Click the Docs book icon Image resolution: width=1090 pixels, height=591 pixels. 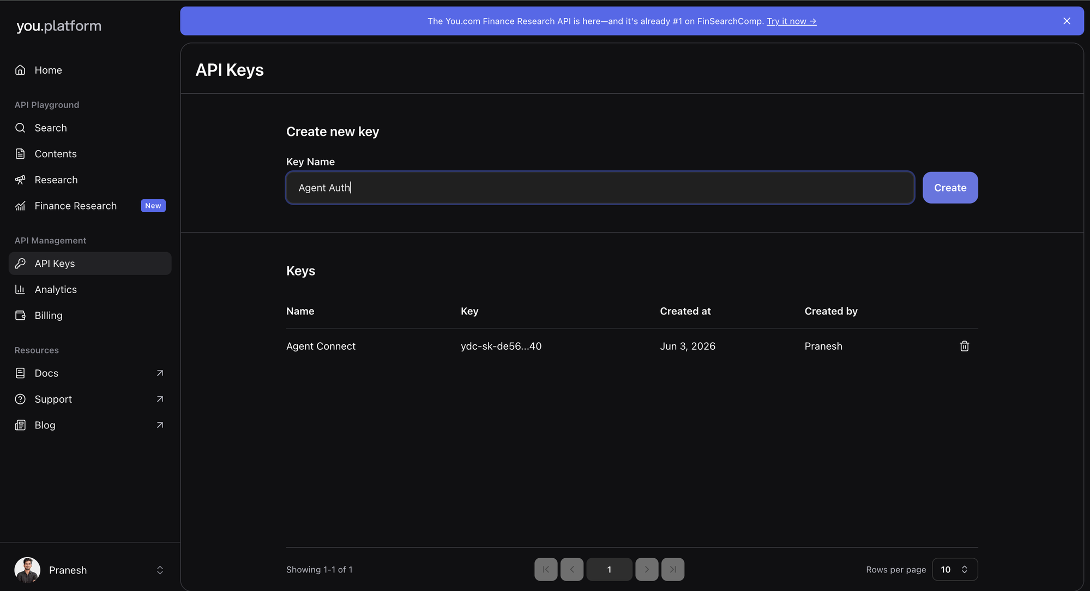(20, 373)
